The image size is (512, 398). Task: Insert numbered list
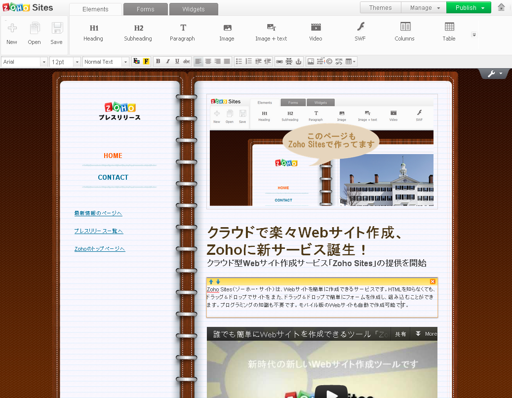pyautogui.click(x=248, y=61)
